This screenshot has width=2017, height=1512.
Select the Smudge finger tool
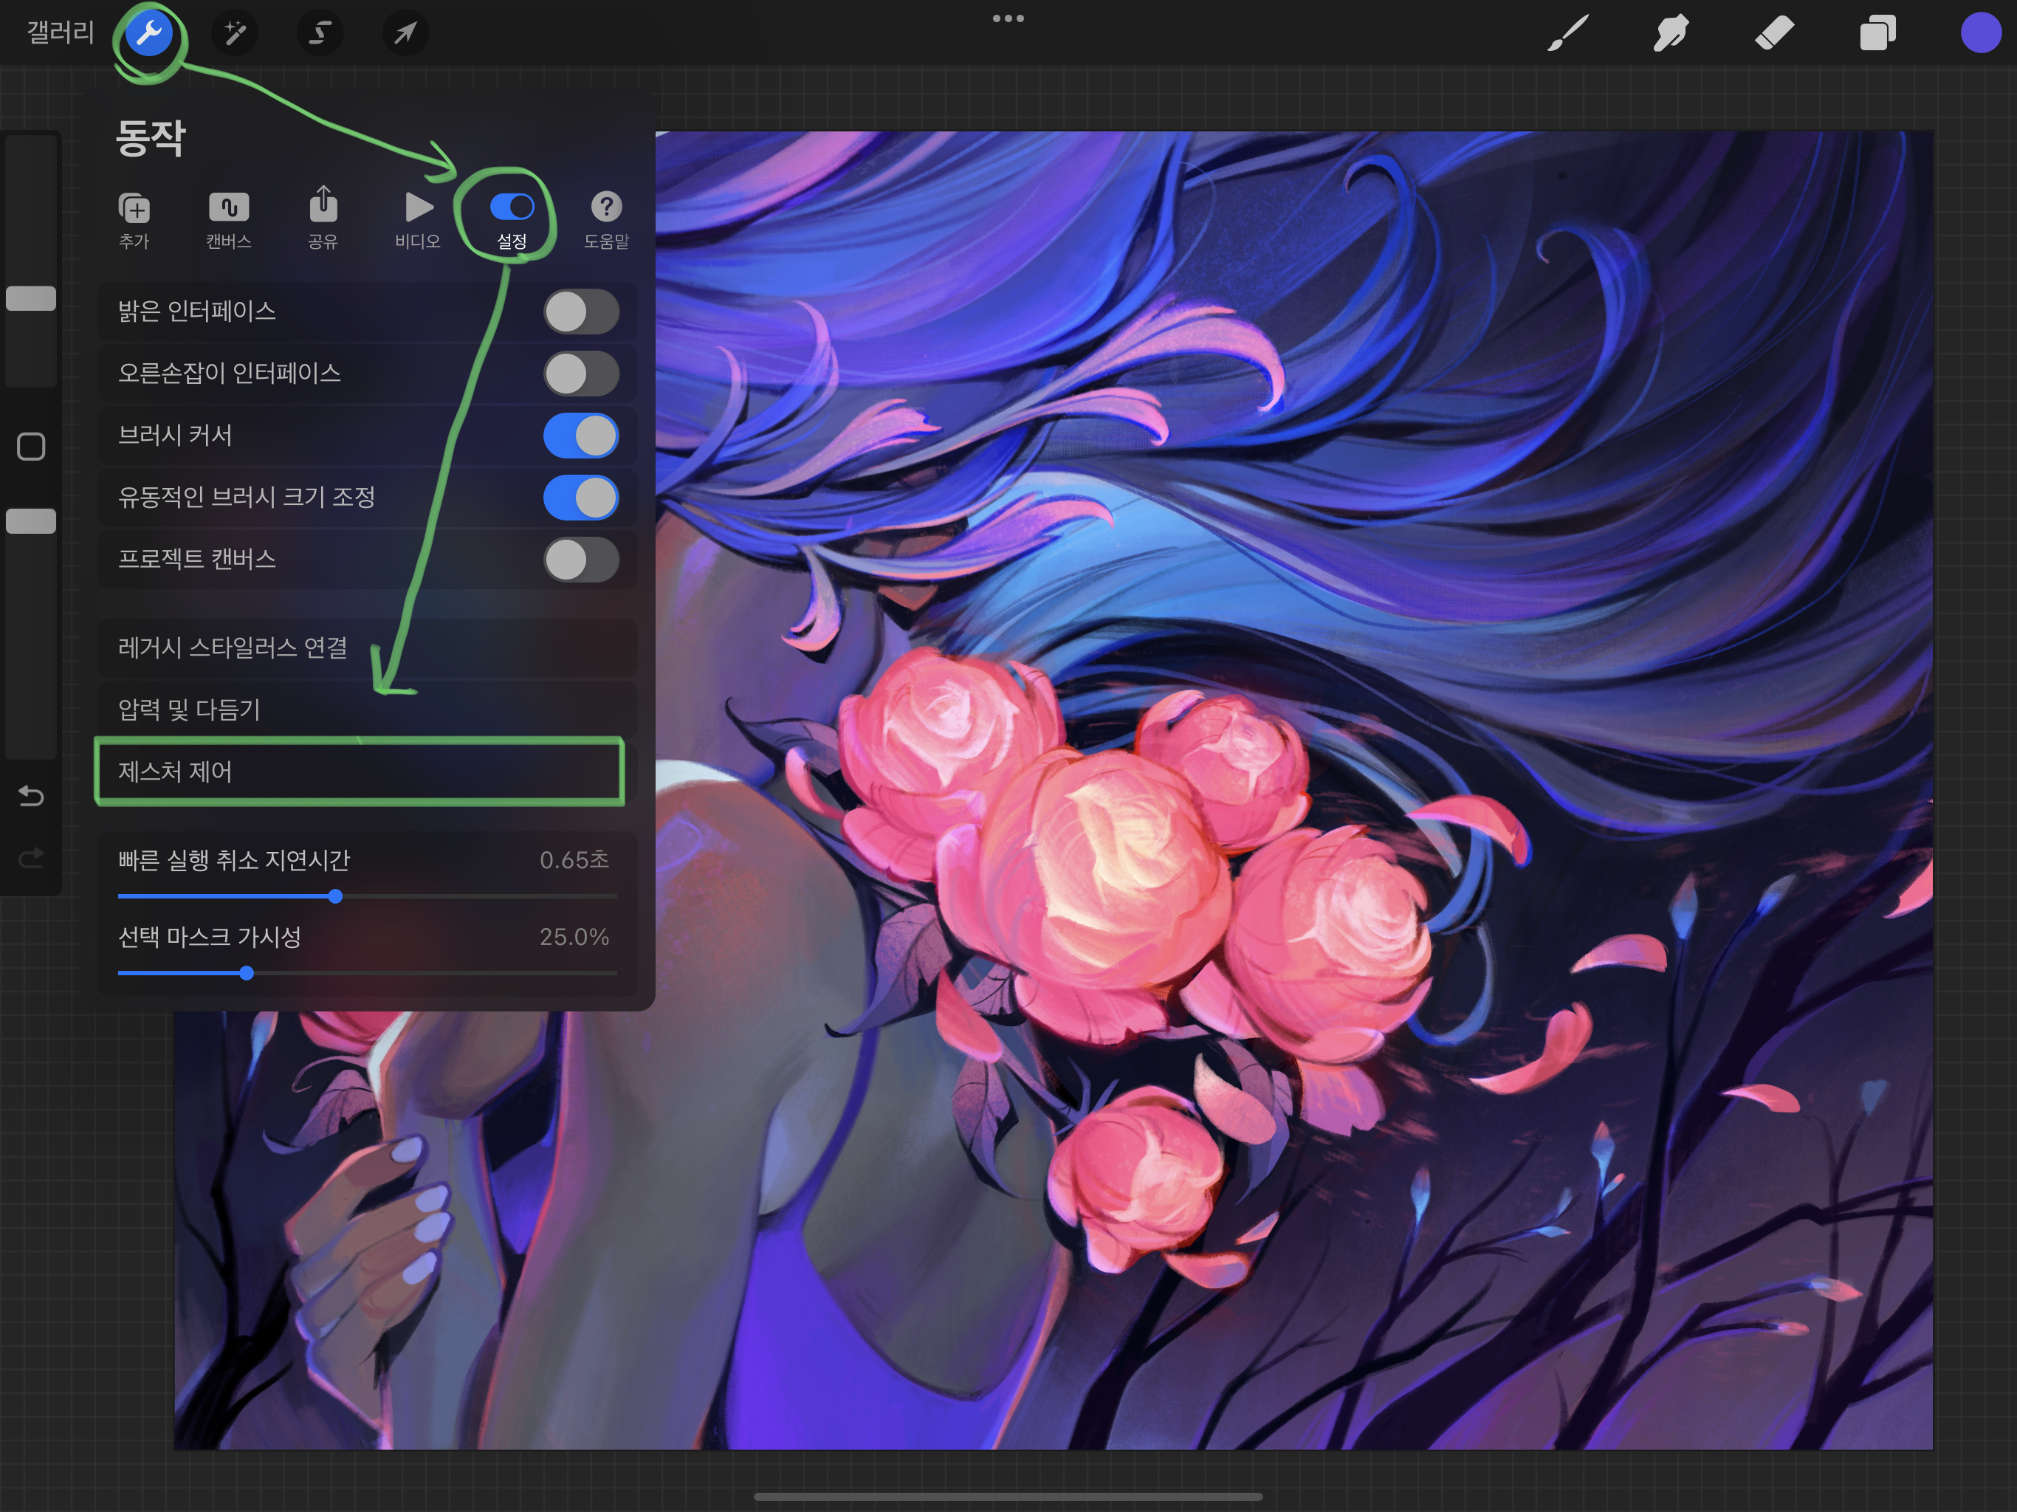point(1671,34)
